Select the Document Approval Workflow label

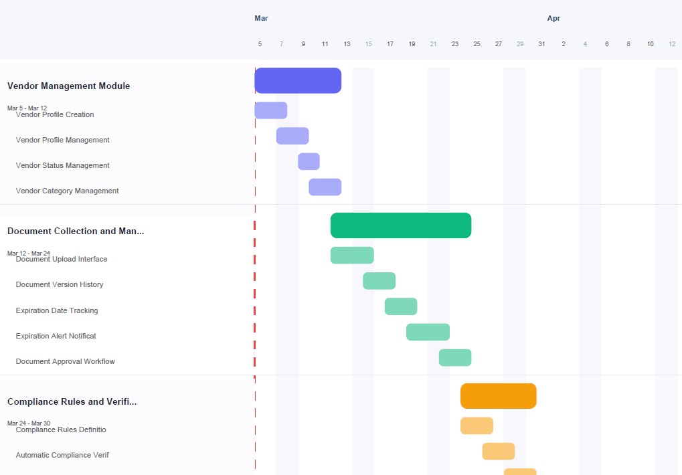[65, 361]
